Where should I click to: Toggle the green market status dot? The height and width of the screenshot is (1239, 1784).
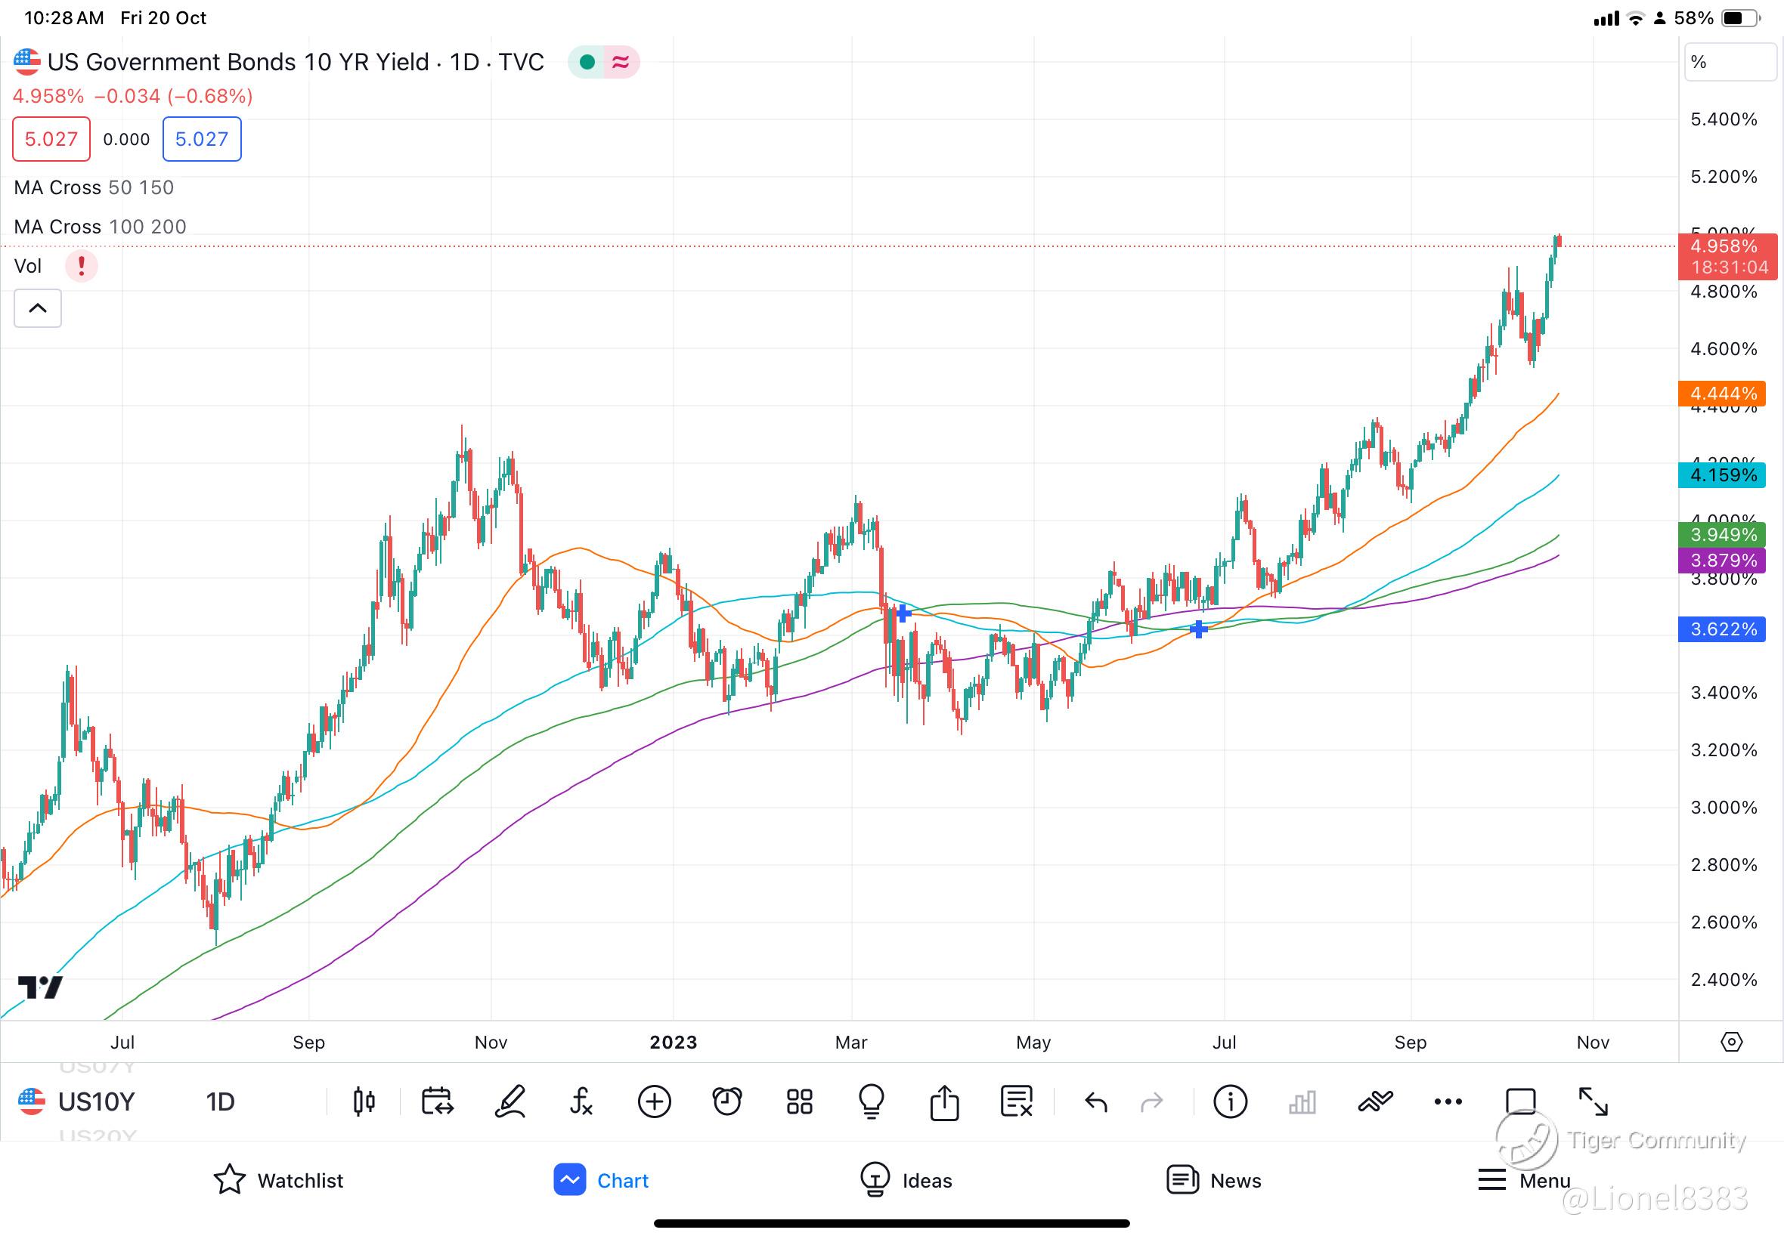pyautogui.click(x=588, y=62)
